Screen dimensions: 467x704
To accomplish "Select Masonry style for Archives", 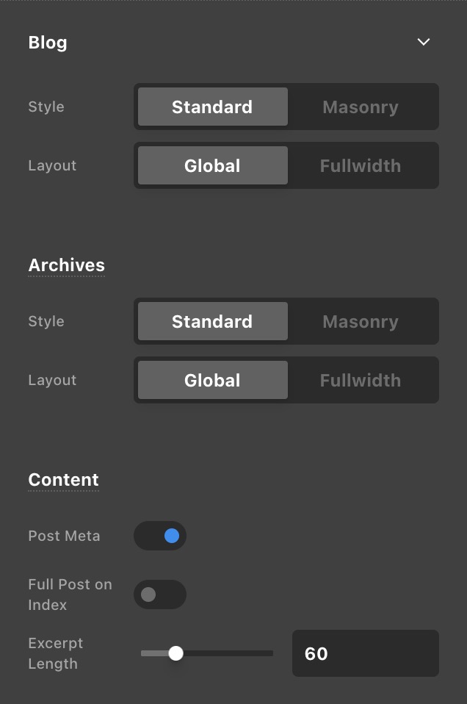I will coord(361,322).
